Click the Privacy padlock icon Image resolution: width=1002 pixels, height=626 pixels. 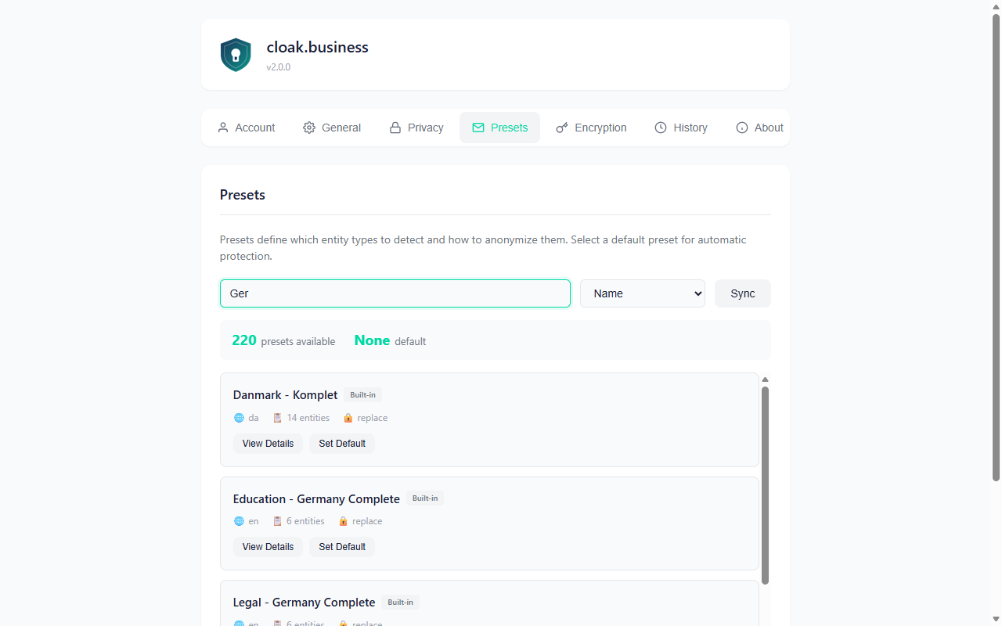[395, 128]
